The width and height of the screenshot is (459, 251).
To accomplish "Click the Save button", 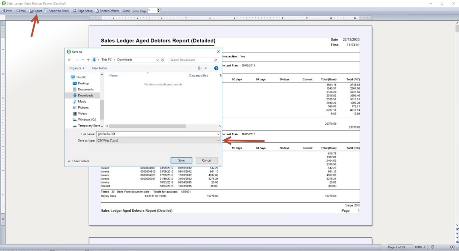I will click(181, 160).
